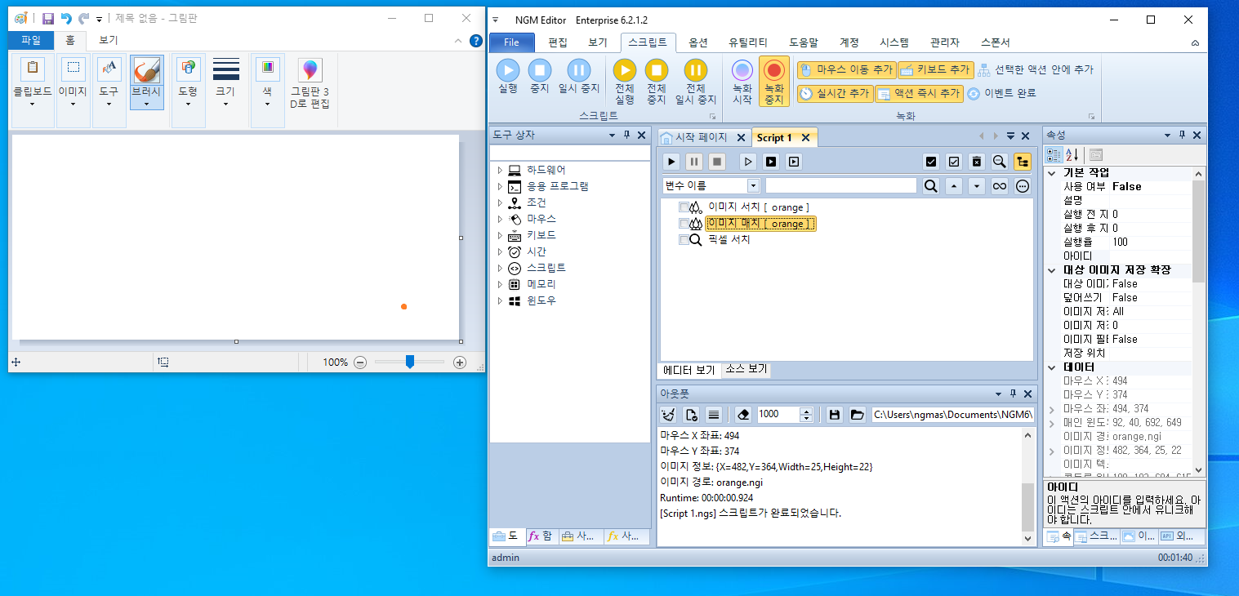Toggle the highlighted tree view icon

(1023, 162)
